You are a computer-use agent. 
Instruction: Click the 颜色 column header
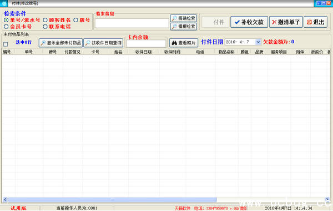click(x=244, y=52)
